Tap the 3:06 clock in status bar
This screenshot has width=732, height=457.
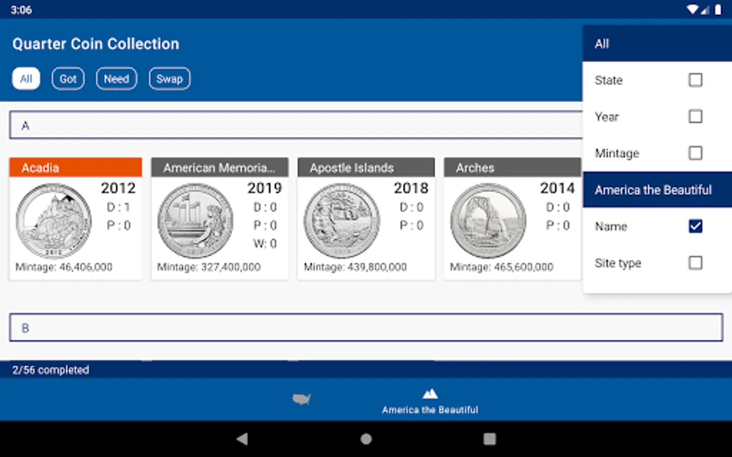pos(21,10)
